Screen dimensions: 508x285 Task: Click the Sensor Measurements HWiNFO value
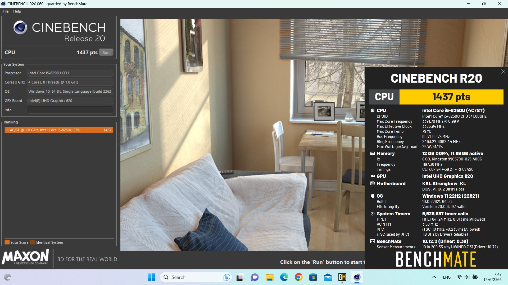(460, 247)
